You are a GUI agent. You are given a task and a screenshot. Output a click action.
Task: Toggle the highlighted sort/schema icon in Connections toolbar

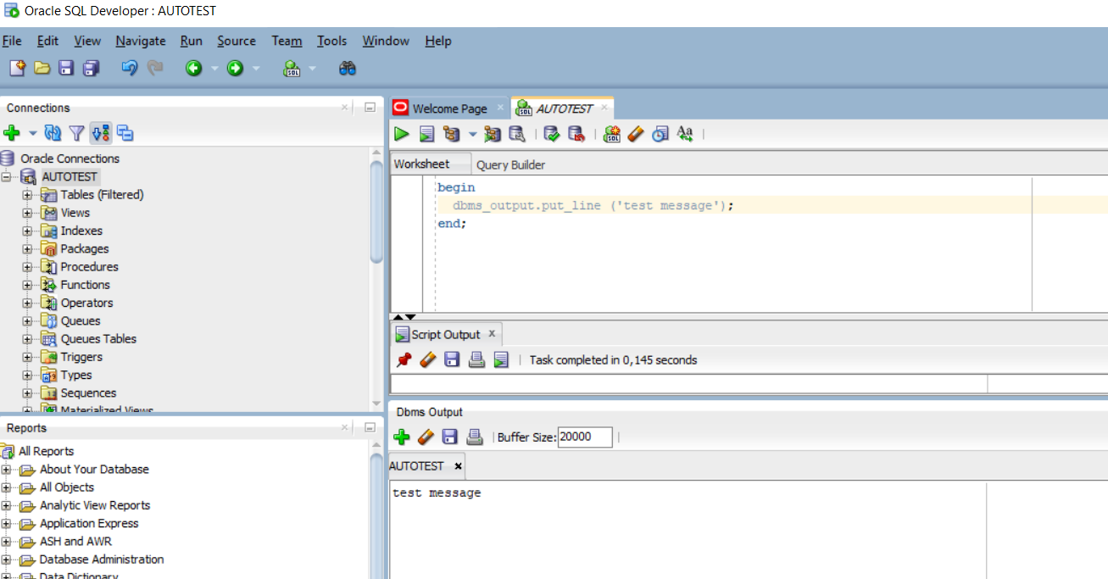[x=101, y=133]
